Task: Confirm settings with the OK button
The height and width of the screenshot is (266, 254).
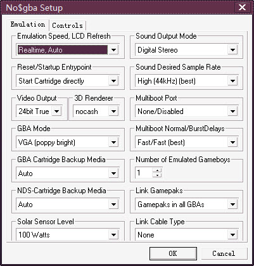Action: click(173, 253)
